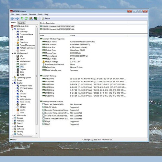Image resolution: width=162 pixels, height=162 pixels.
Task: Select the Sensor tree item
Action: pyautogui.click(x=22, y=51)
